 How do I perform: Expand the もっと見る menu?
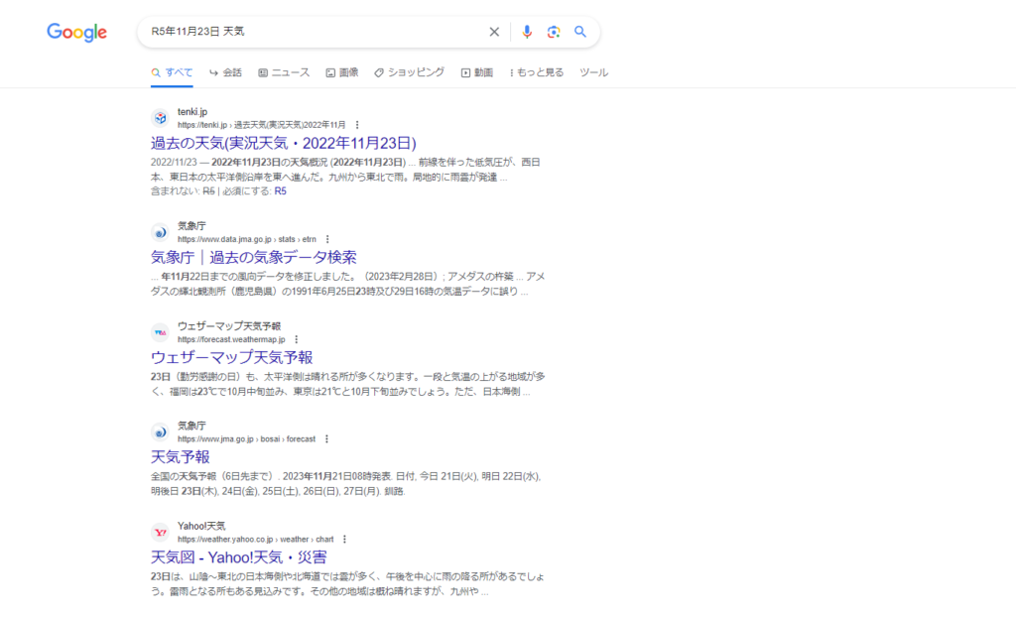537,72
